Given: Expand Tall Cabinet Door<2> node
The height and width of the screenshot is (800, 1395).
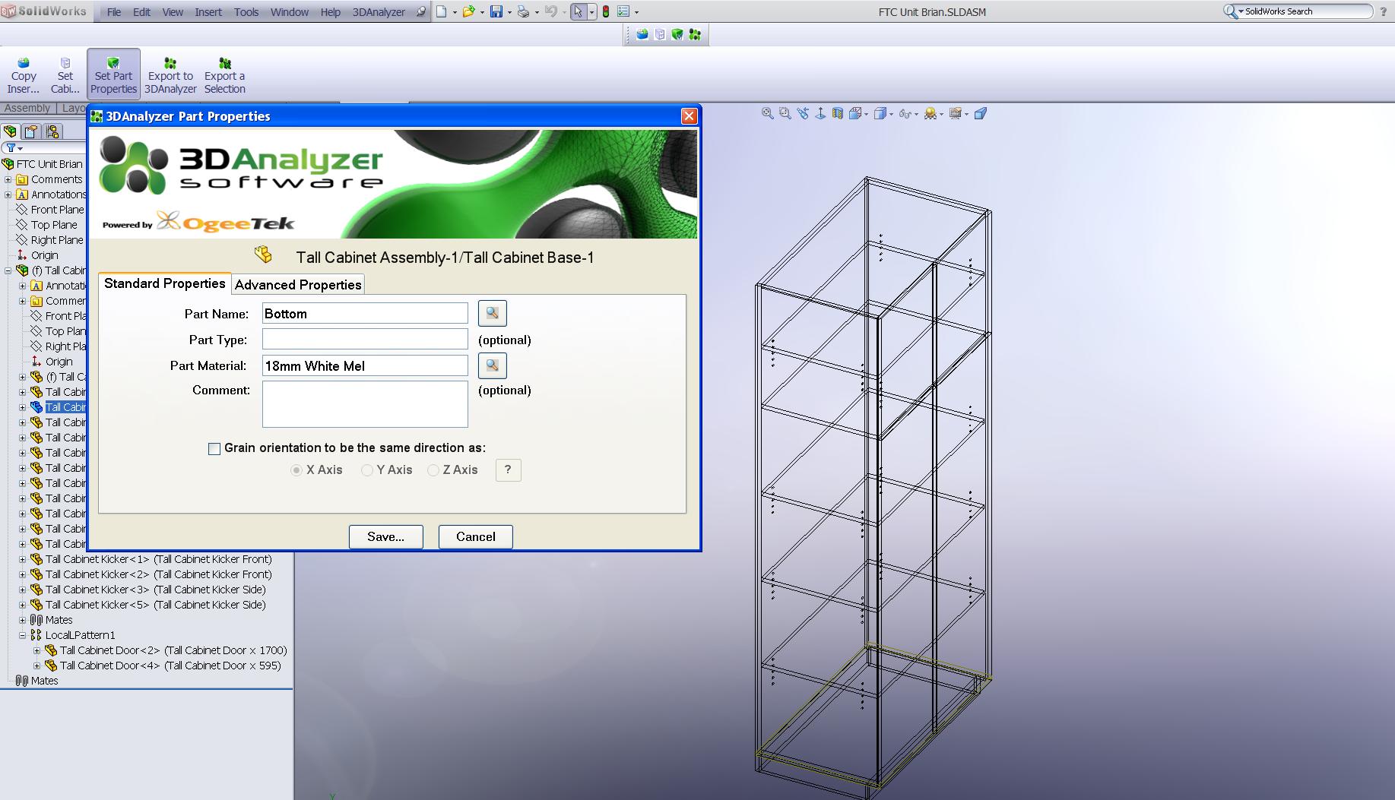Looking at the screenshot, I should tap(36, 650).
